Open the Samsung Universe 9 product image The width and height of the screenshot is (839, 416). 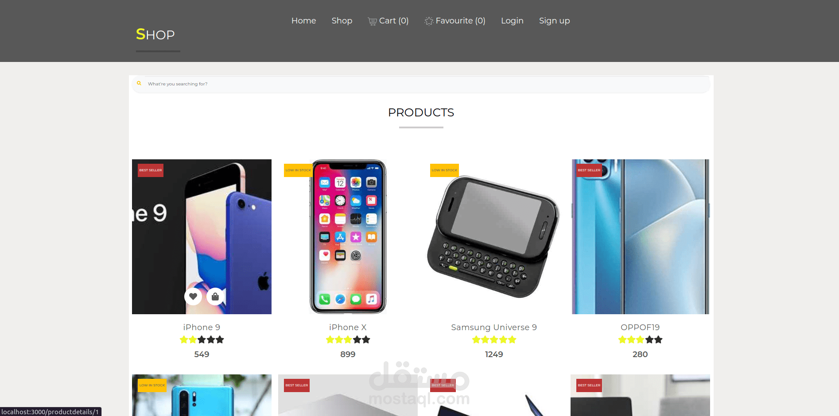(x=494, y=237)
